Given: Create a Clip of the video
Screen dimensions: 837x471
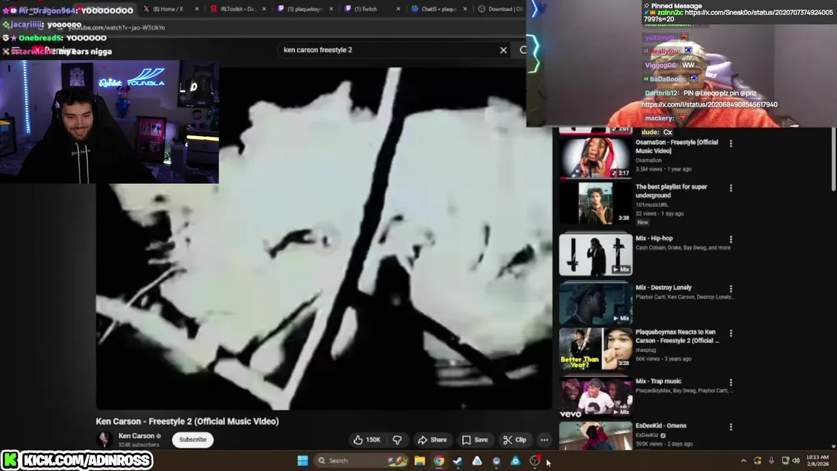Looking at the screenshot, I should click(x=515, y=440).
